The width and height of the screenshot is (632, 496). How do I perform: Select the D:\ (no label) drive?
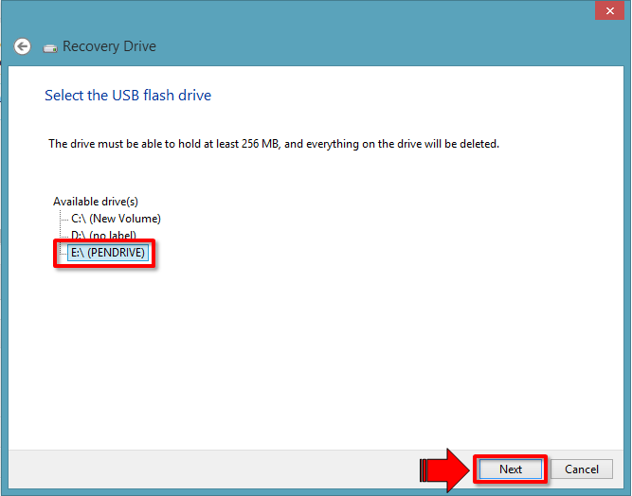coord(103,235)
